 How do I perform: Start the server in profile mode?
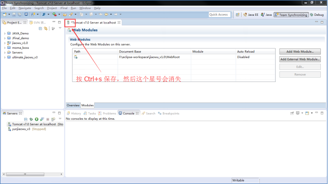[42, 119]
